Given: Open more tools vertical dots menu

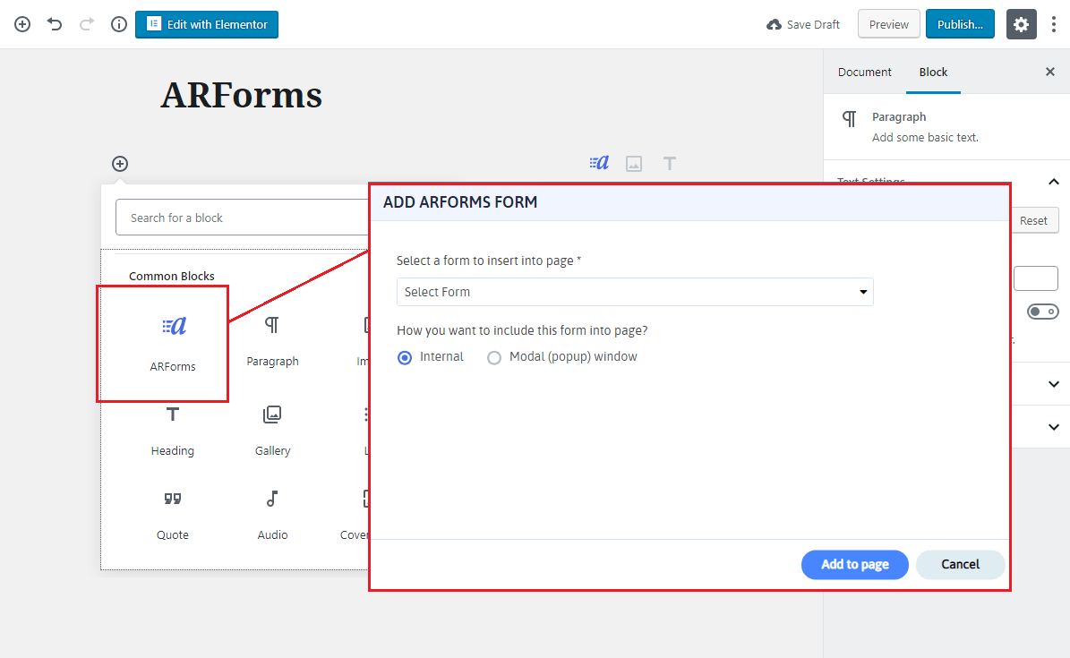Looking at the screenshot, I should point(1053,24).
